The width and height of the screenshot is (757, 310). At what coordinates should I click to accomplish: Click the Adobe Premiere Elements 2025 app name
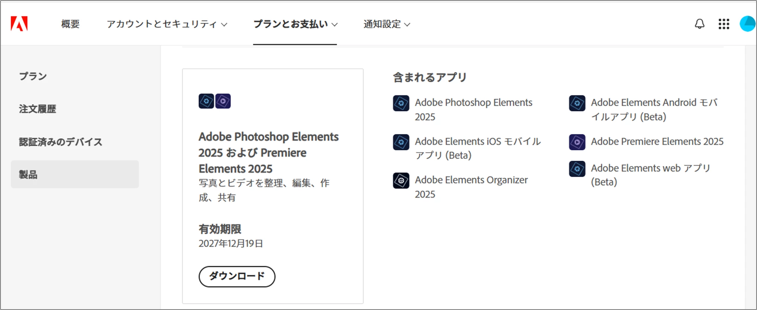coord(657,141)
